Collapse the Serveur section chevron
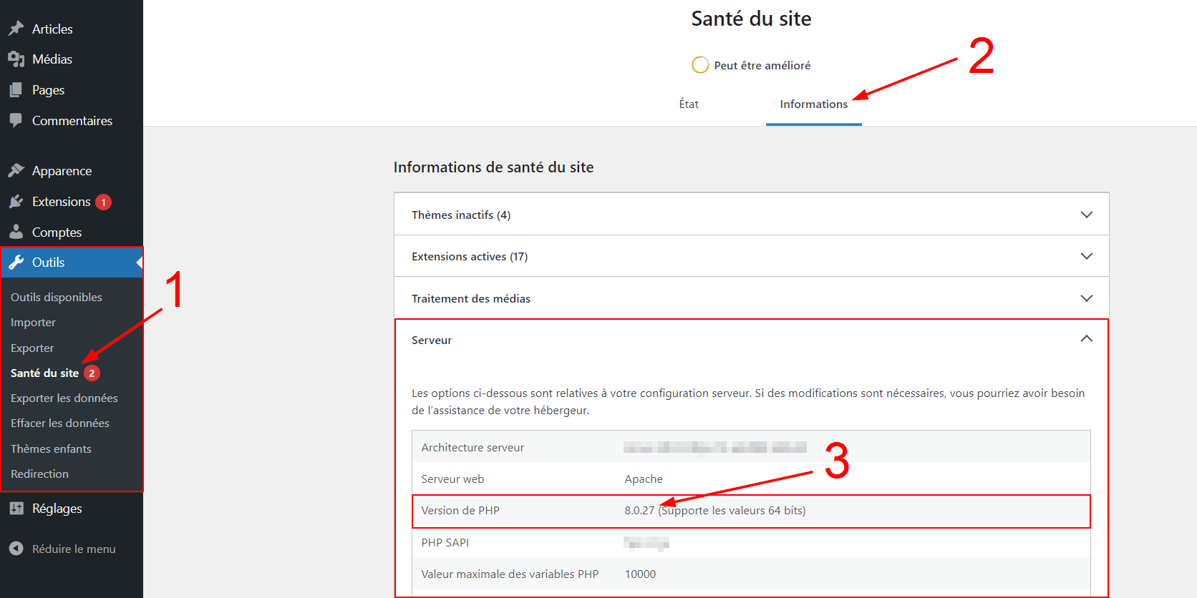 (x=1086, y=339)
